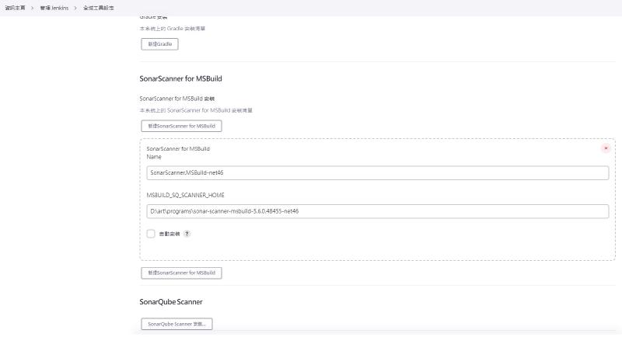Go to dashboard home breadcrumb
Screen dimensions: 622x337
click(15, 7)
